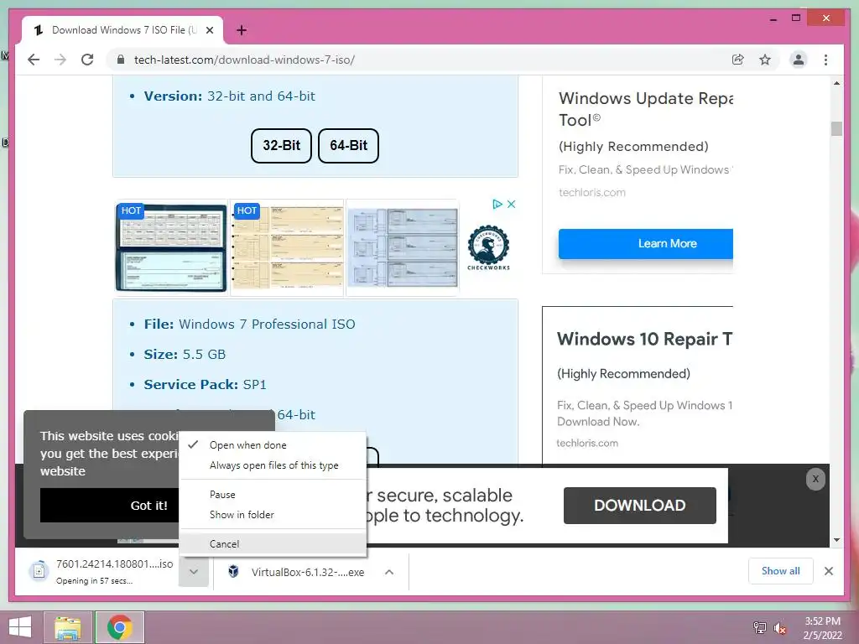Click the page scrollbar thumb

[836, 128]
